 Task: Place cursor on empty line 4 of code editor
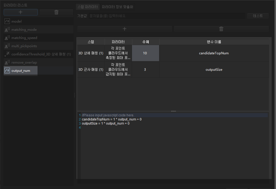174,128
